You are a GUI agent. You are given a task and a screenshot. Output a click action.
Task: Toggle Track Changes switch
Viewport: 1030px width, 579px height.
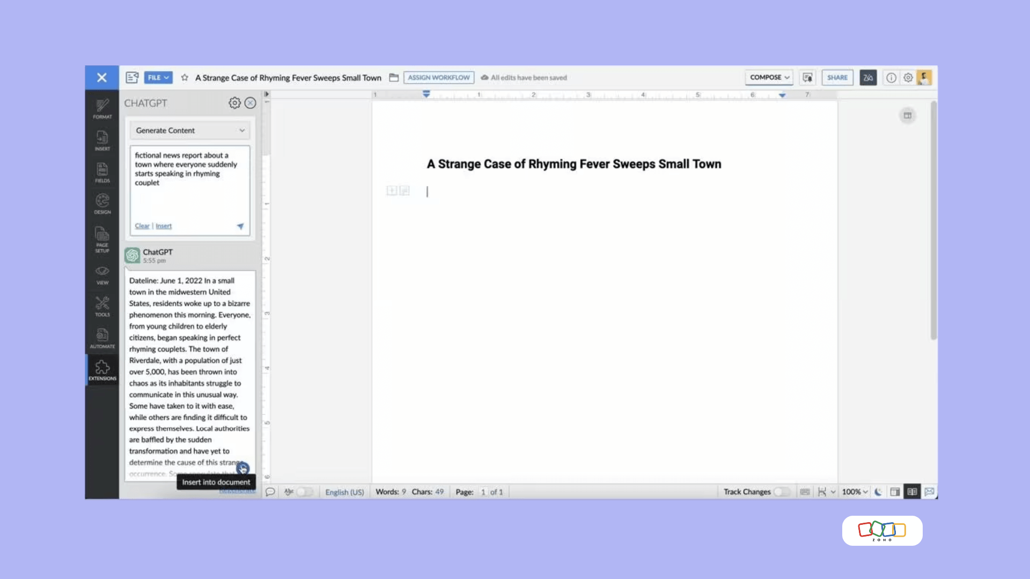tap(781, 492)
